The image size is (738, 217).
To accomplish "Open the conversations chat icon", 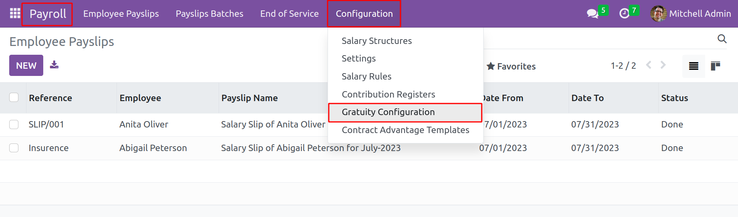I will [x=592, y=14].
